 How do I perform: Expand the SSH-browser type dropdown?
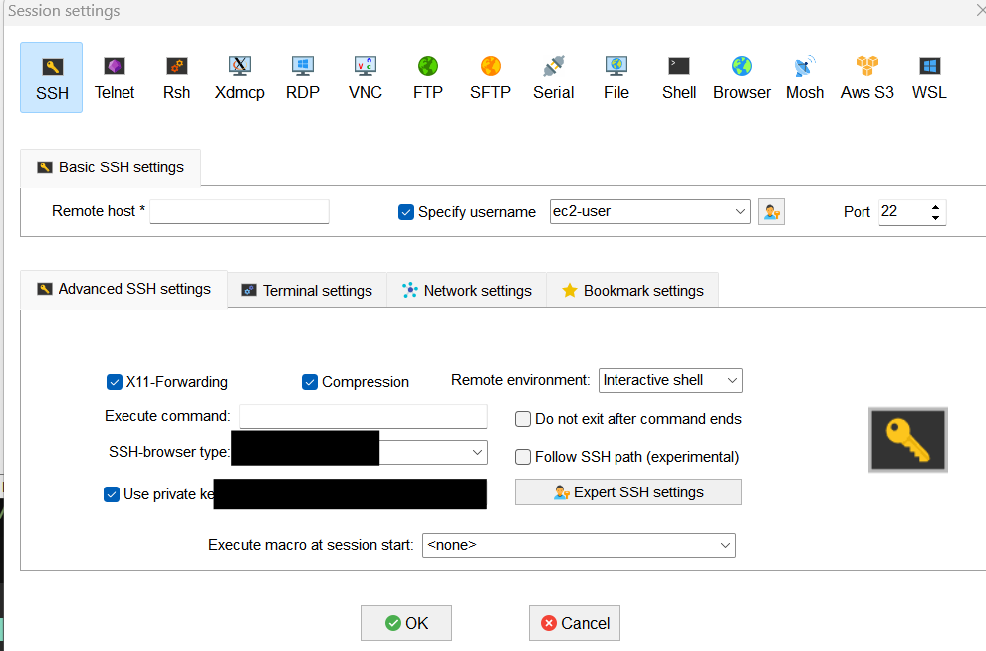[x=477, y=452]
